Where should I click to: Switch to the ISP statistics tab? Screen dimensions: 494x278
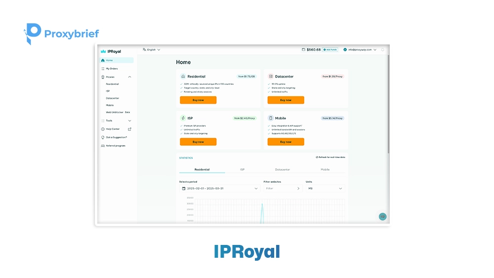242,169
